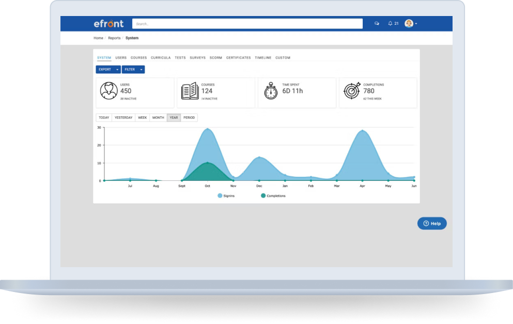Click the efront logo
513x324 pixels.
point(110,23)
